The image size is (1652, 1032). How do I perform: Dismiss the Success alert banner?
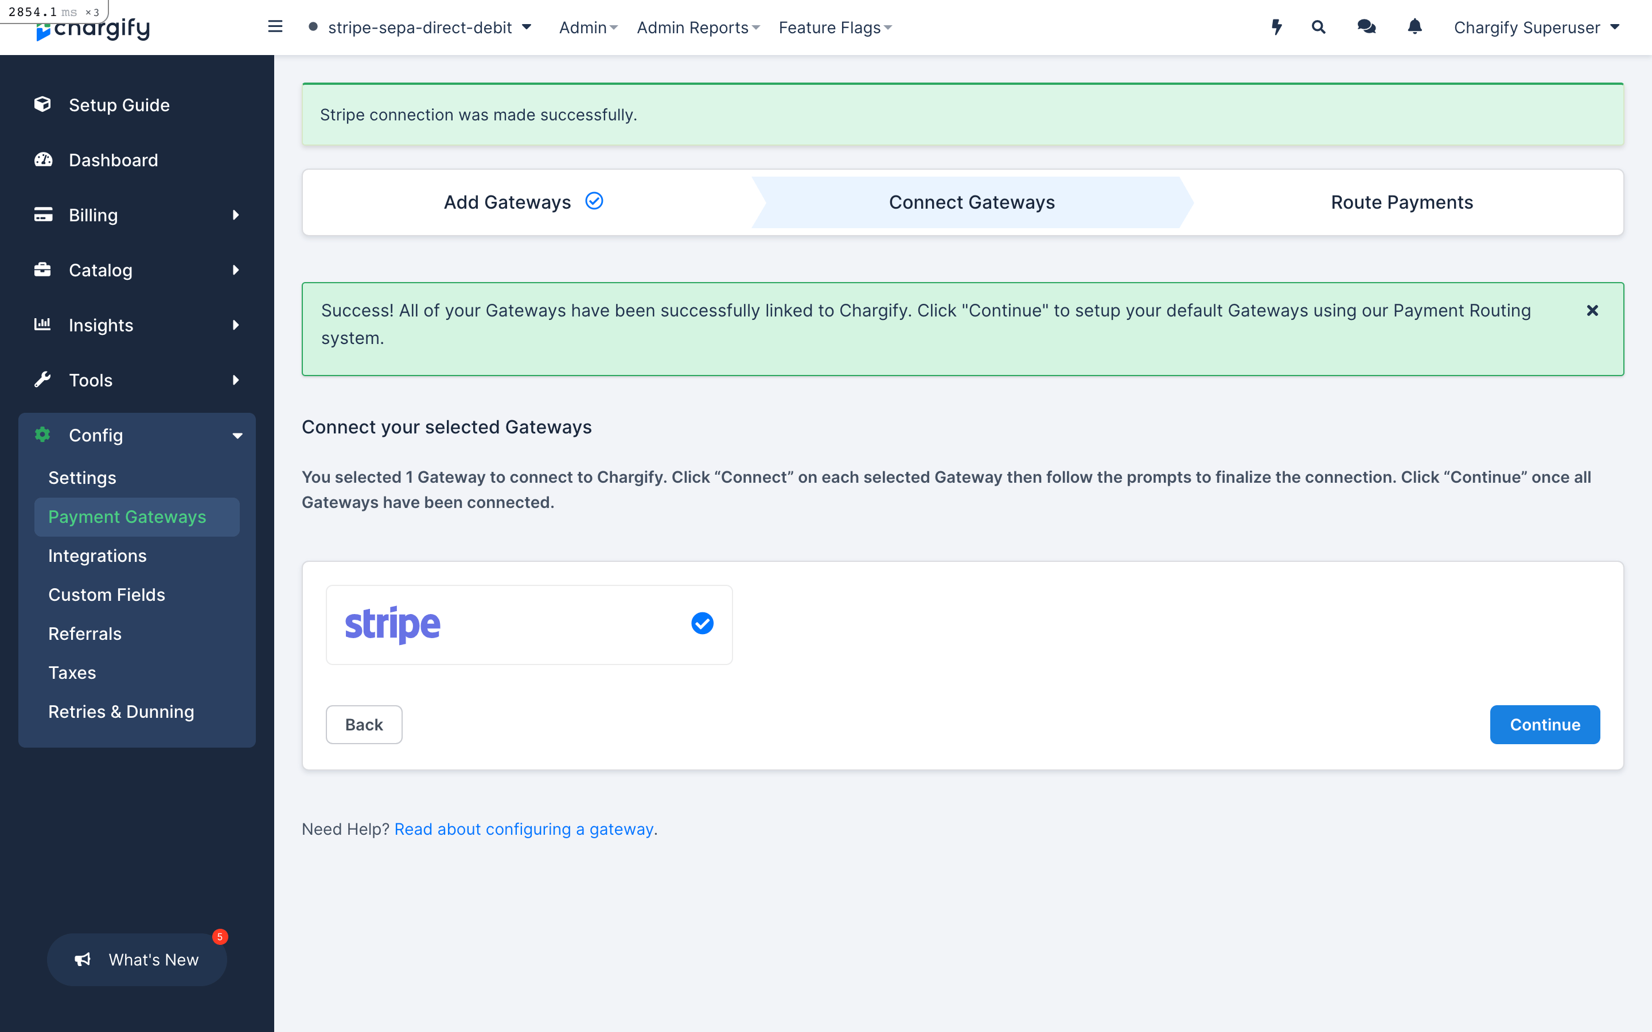tap(1592, 311)
